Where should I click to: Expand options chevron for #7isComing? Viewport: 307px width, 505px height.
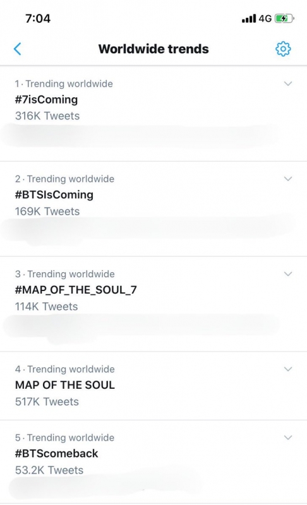[288, 84]
